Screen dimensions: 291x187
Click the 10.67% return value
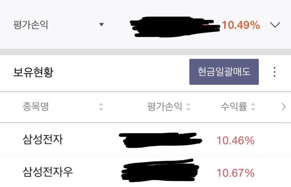coord(236,172)
